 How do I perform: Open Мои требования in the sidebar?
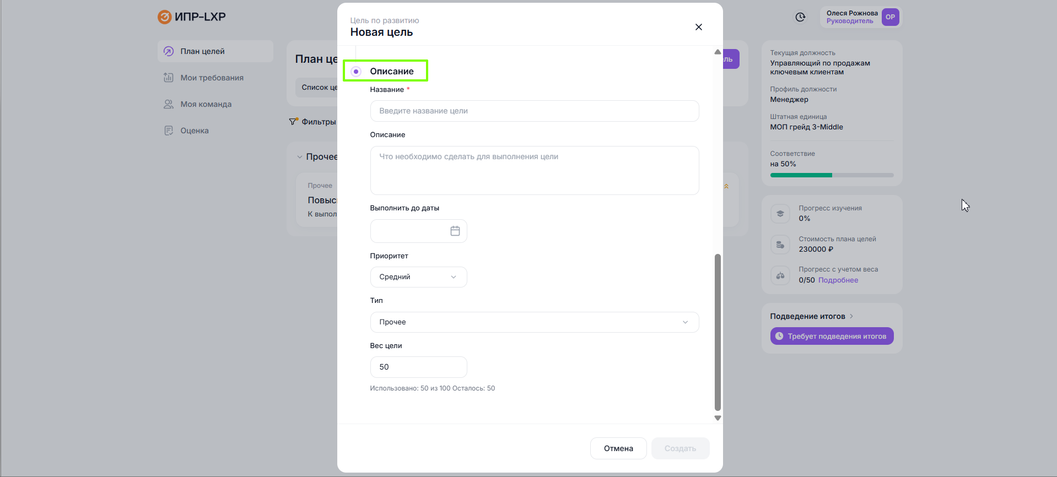click(x=212, y=78)
